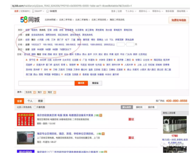The width and height of the screenshot is (193, 157).
Task: Go to 北京二手市场 breadcrumb
Action: pyautogui.click(x=65, y=20)
